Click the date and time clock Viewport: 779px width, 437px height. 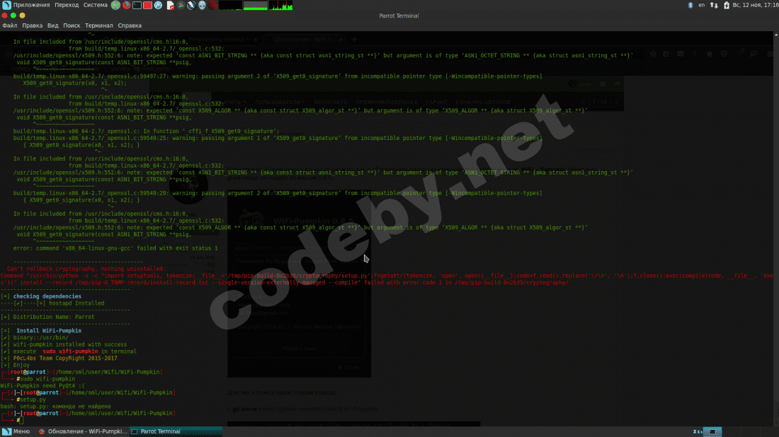coord(756,5)
